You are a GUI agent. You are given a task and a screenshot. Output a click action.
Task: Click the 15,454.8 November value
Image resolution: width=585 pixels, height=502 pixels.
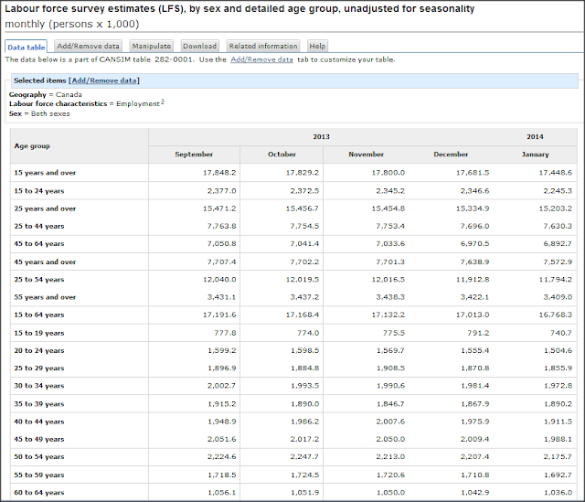coord(388,208)
